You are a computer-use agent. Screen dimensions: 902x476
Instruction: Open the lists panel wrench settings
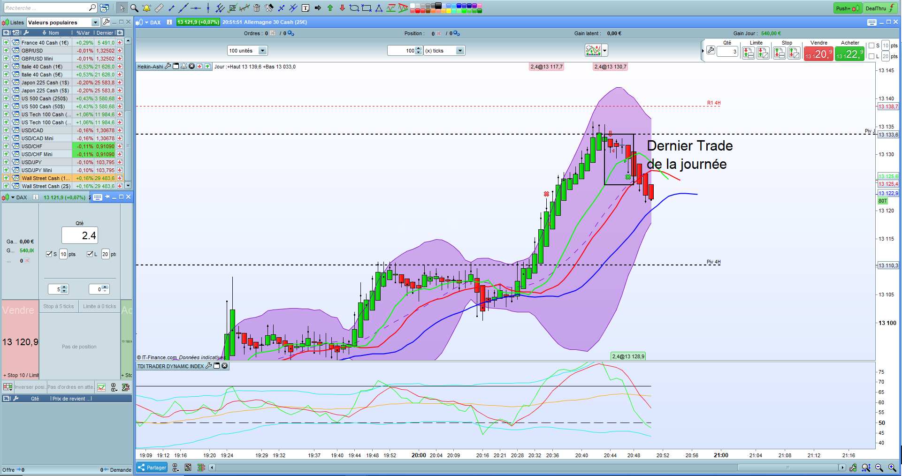click(x=106, y=22)
